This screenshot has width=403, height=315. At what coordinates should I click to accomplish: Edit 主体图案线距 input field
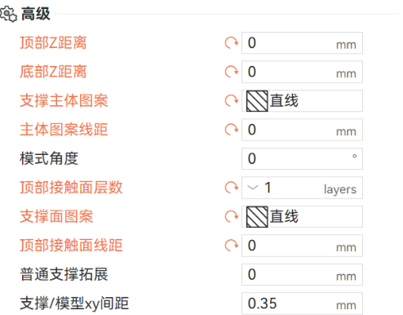point(302,130)
